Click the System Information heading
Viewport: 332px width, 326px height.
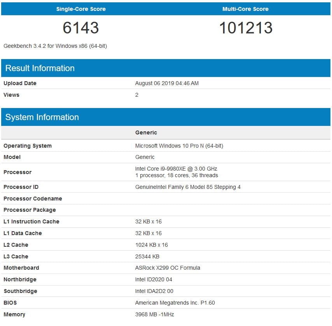coord(42,117)
